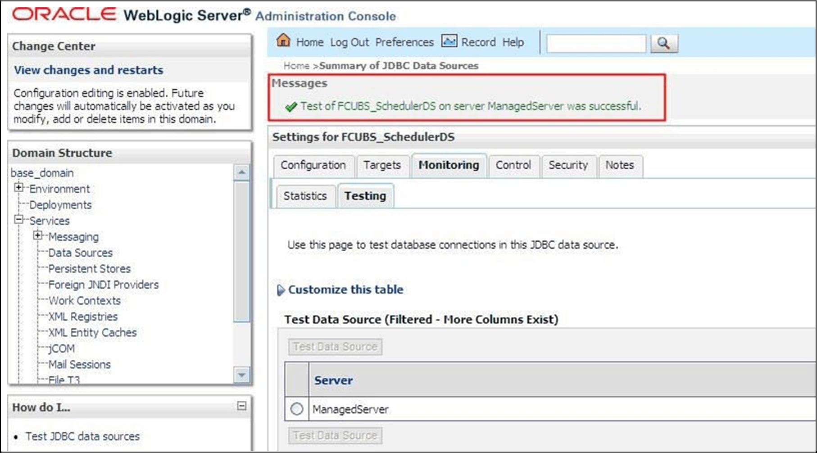Switch to the Monitoring tab
817x453 pixels.
click(449, 165)
